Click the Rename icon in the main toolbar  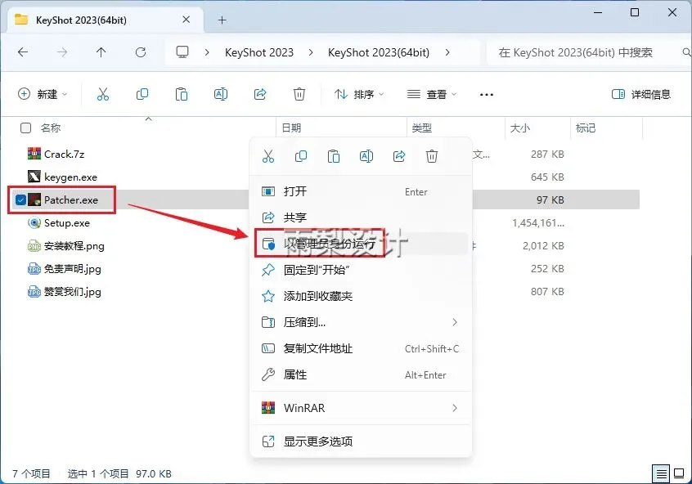(221, 94)
